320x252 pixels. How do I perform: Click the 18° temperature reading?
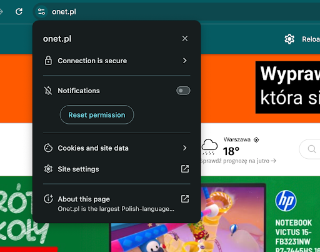231,151
